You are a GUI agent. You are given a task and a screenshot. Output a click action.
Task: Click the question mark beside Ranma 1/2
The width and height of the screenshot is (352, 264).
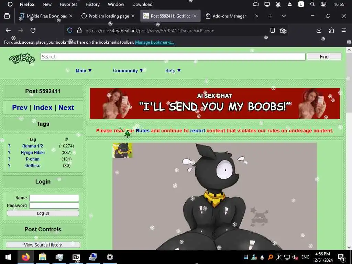coord(9,146)
